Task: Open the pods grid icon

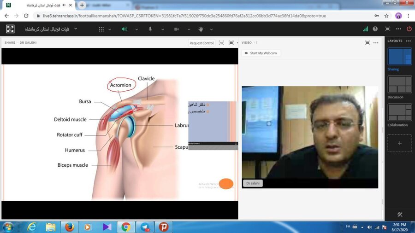Action: click(101, 29)
